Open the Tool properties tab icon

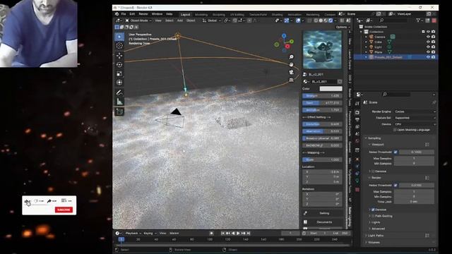[357, 104]
